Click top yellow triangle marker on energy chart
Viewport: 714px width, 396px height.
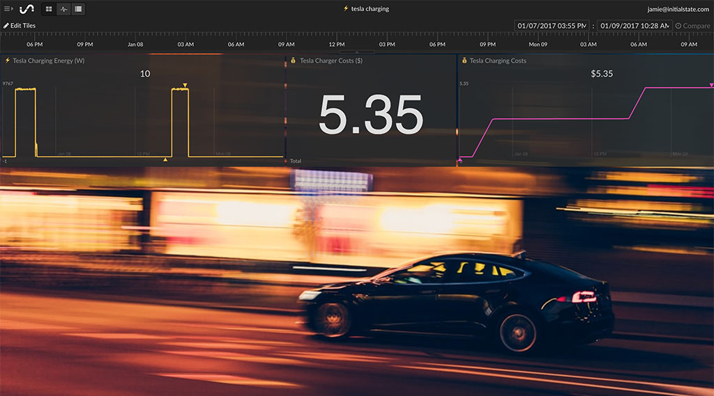coord(185,85)
